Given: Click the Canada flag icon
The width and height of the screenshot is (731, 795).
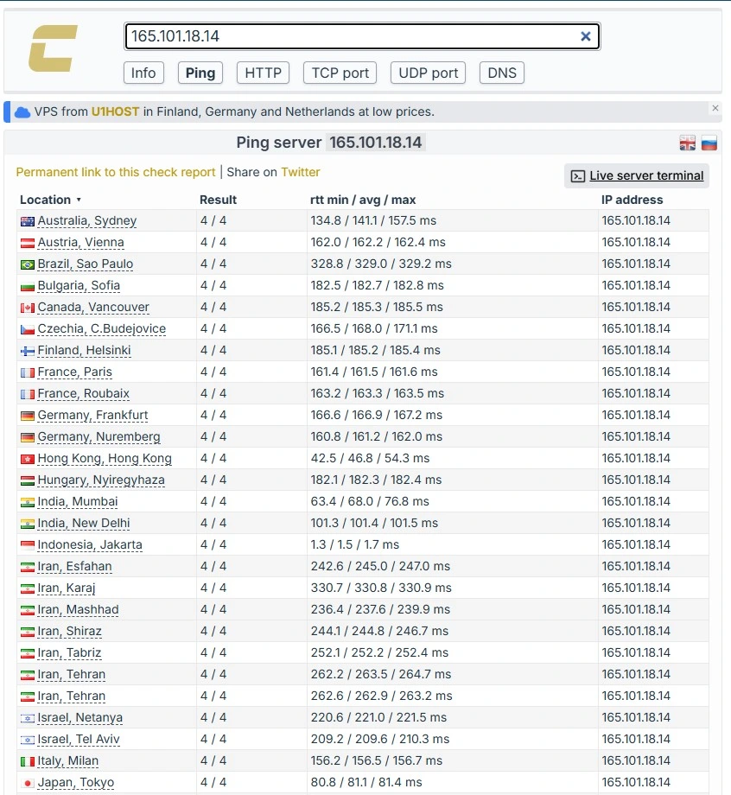Looking at the screenshot, I should point(28,308).
